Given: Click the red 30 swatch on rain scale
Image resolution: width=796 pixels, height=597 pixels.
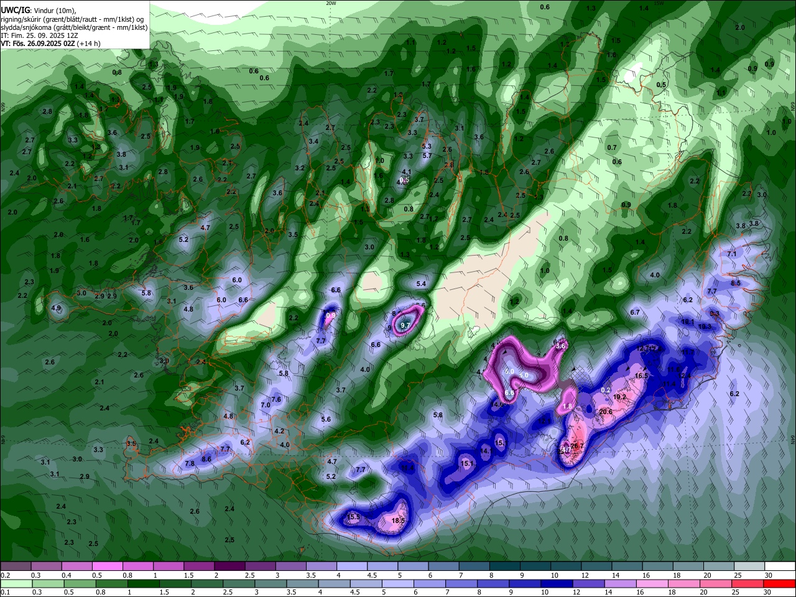Looking at the screenshot, I should [780, 583].
